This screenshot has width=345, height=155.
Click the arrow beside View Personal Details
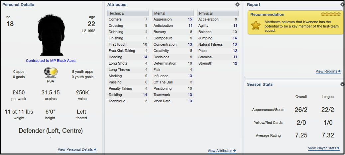95,149
